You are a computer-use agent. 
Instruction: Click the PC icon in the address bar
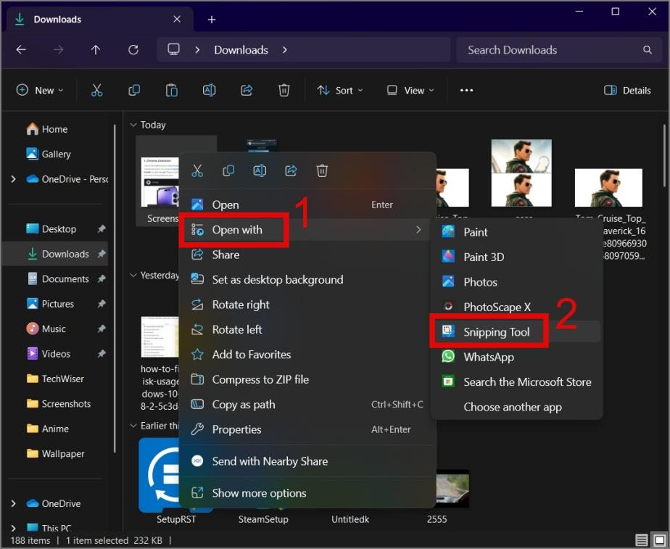pyautogui.click(x=173, y=49)
